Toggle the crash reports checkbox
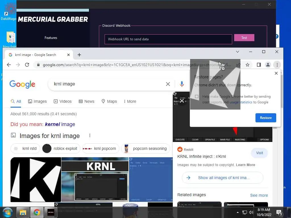 (197, 97)
